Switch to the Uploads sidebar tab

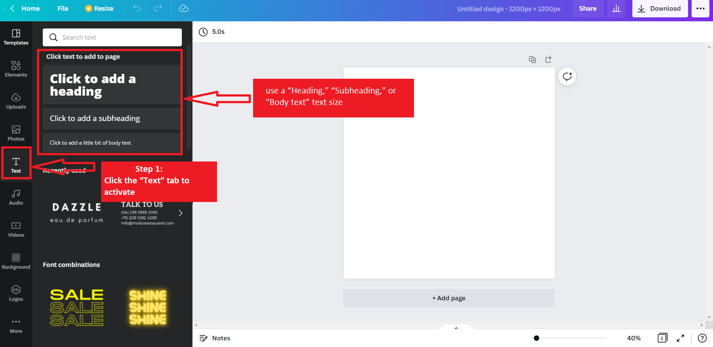click(16, 101)
